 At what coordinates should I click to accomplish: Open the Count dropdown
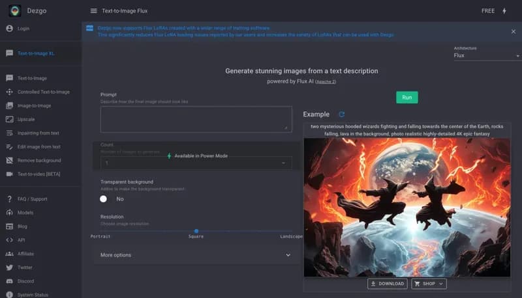[196, 163]
